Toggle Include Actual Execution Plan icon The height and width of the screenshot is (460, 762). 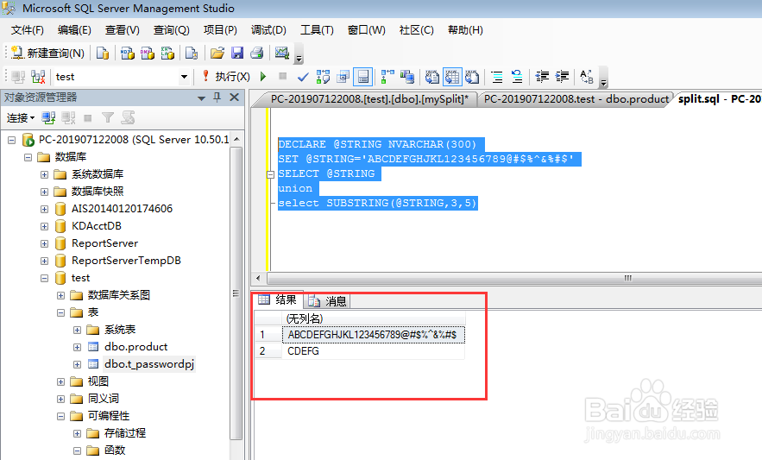click(387, 77)
